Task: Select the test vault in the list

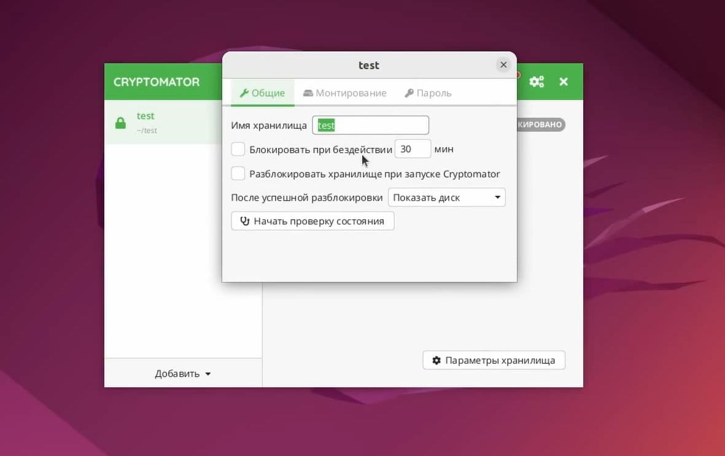Action: pos(163,122)
